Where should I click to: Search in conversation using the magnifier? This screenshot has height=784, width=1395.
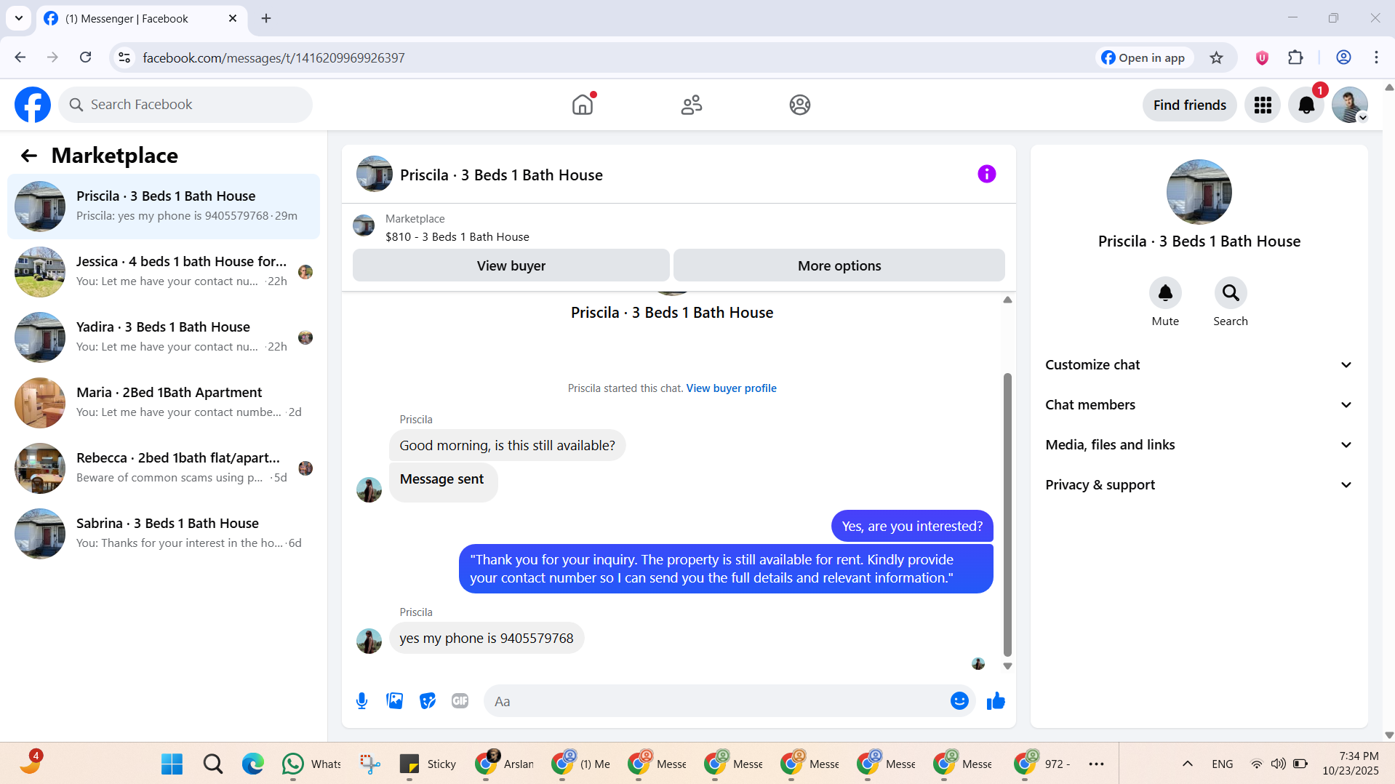(1231, 293)
